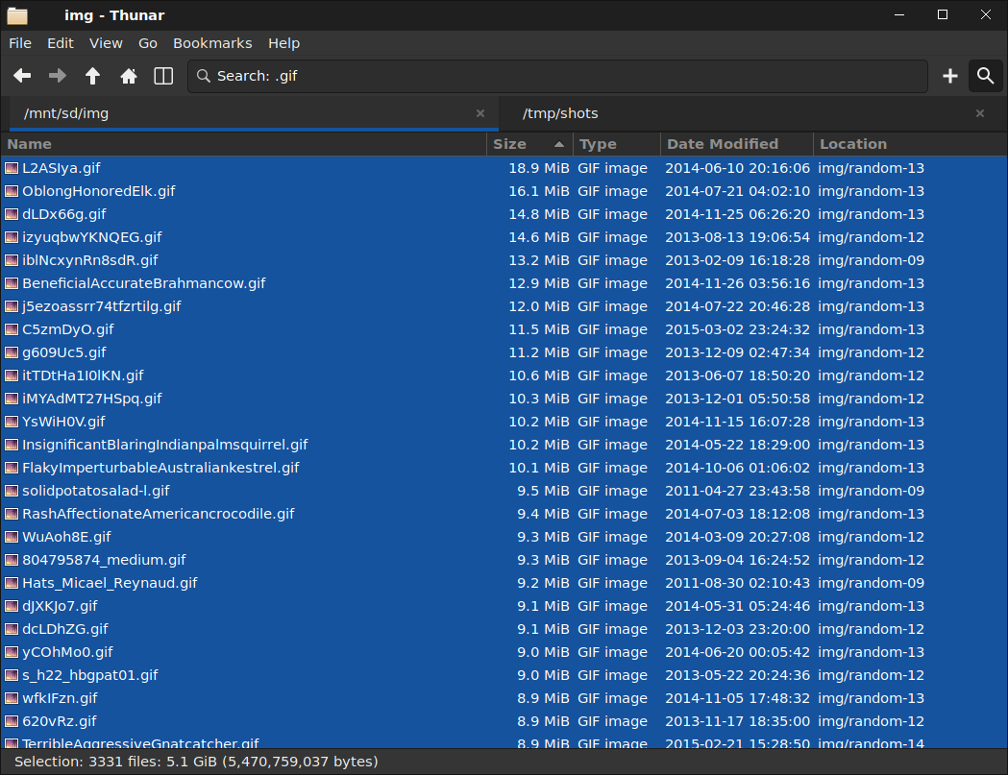This screenshot has width=1008, height=775.
Task: Click date 2014-11-25 06:26:20
Action: tap(737, 214)
